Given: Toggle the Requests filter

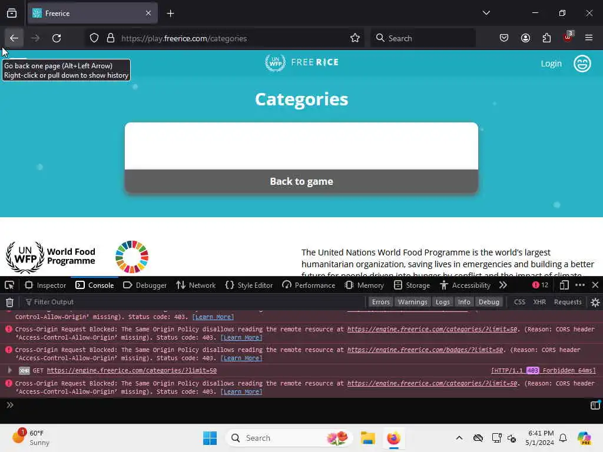Looking at the screenshot, I should coord(568,302).
